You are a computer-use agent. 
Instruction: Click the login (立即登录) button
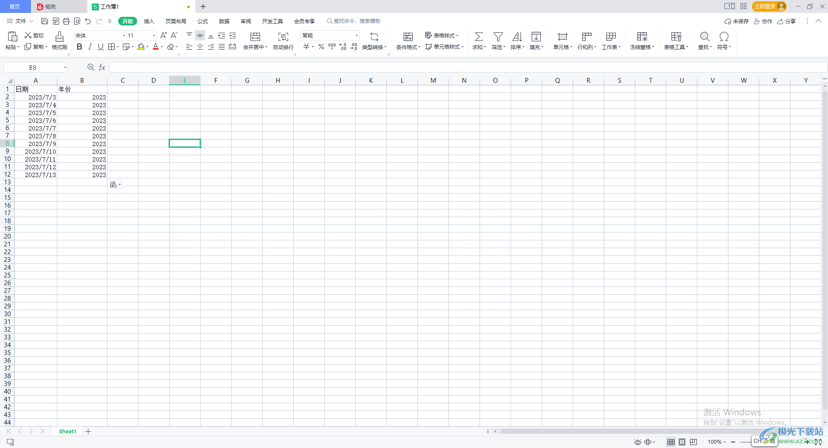(x=769, y=6)
